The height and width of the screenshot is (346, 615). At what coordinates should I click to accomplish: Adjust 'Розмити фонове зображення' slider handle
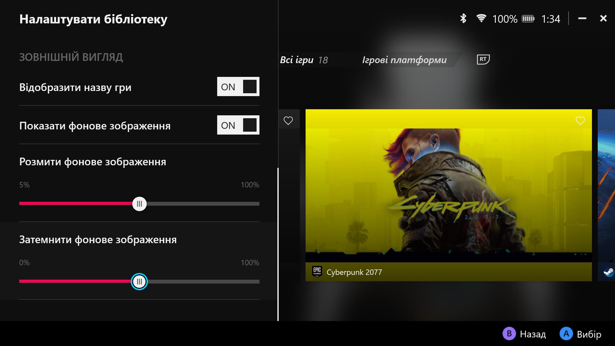(x=139, y=204)
